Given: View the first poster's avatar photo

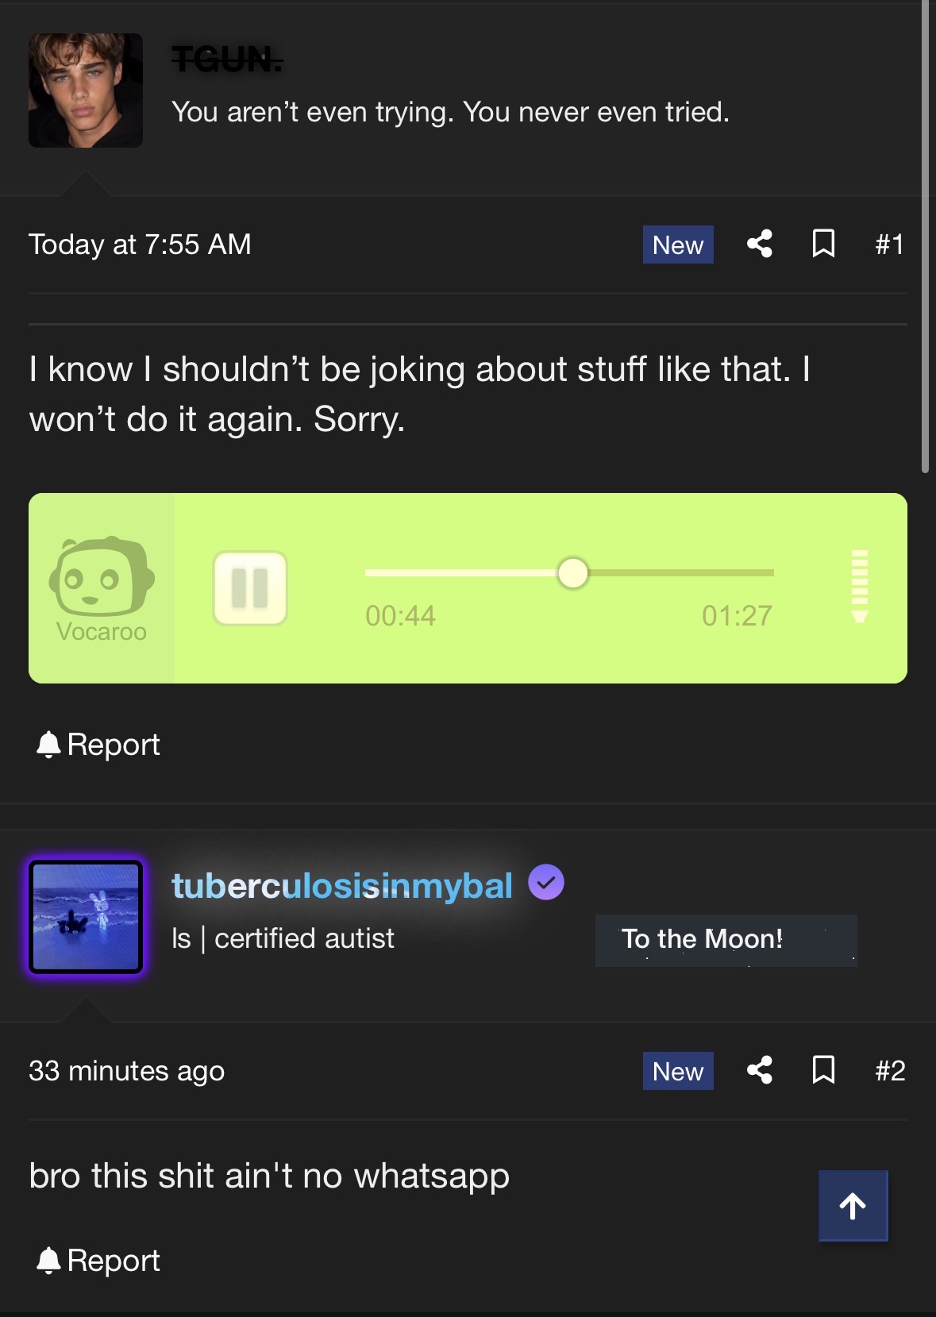Looking at the screenshot, I should coord(86,90).
